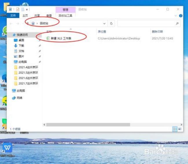Select the root 此电脑 navigation item
This screenshot has width=188, height=164.
tap(21, 91)
